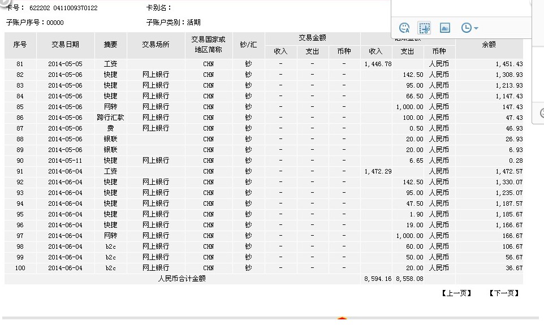Click the 跨行汇款 summary cell in row 86

click(110, 118)
